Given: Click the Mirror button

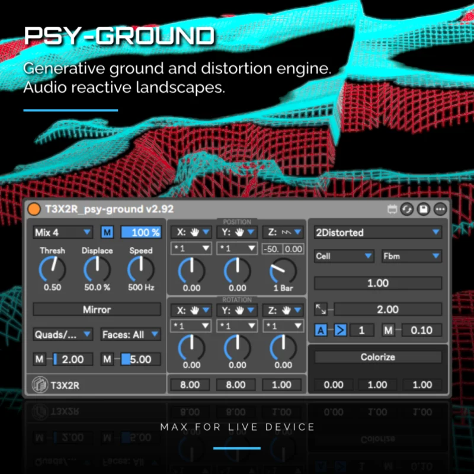Looking at the screenshot, I should (x=97, y=309).
